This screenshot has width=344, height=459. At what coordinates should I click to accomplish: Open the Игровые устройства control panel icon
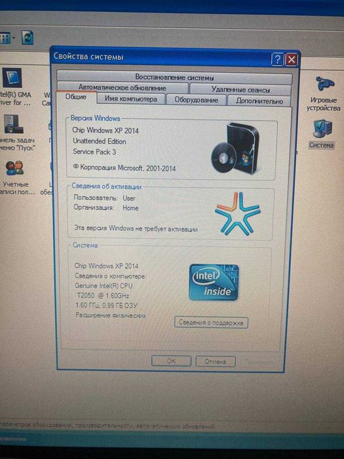(x=323, y=93)
